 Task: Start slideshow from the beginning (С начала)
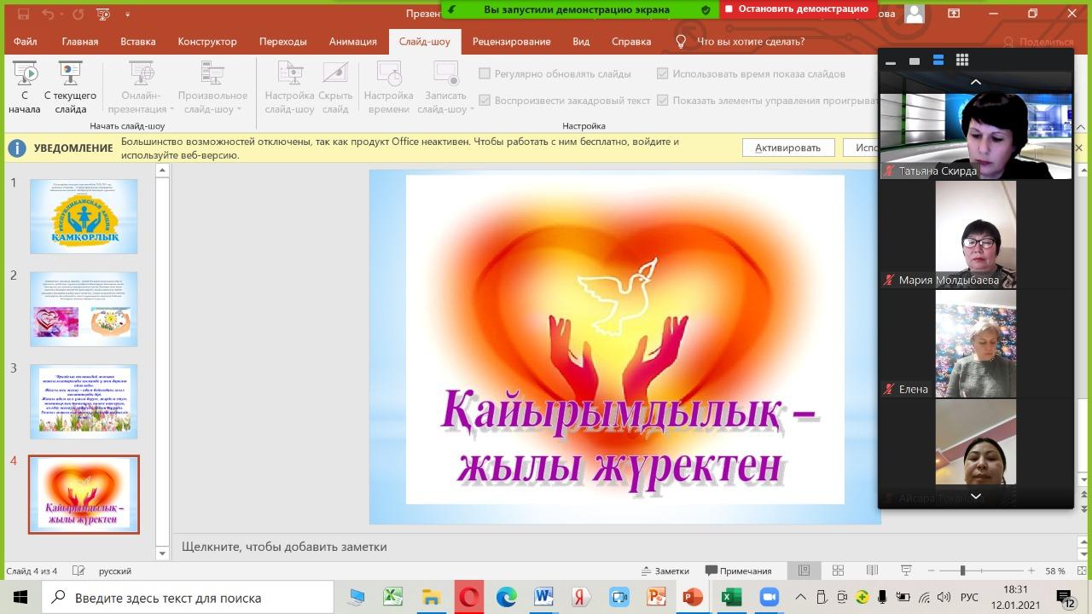pos(25,87)
